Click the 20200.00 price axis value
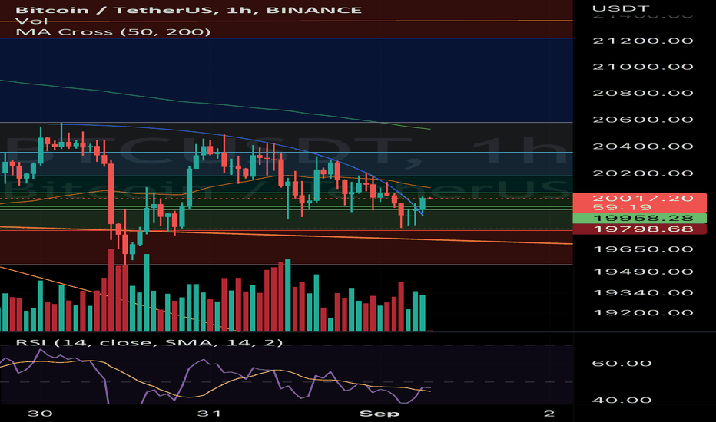This screenshot has height=422, width=716. tap(642, 173)
